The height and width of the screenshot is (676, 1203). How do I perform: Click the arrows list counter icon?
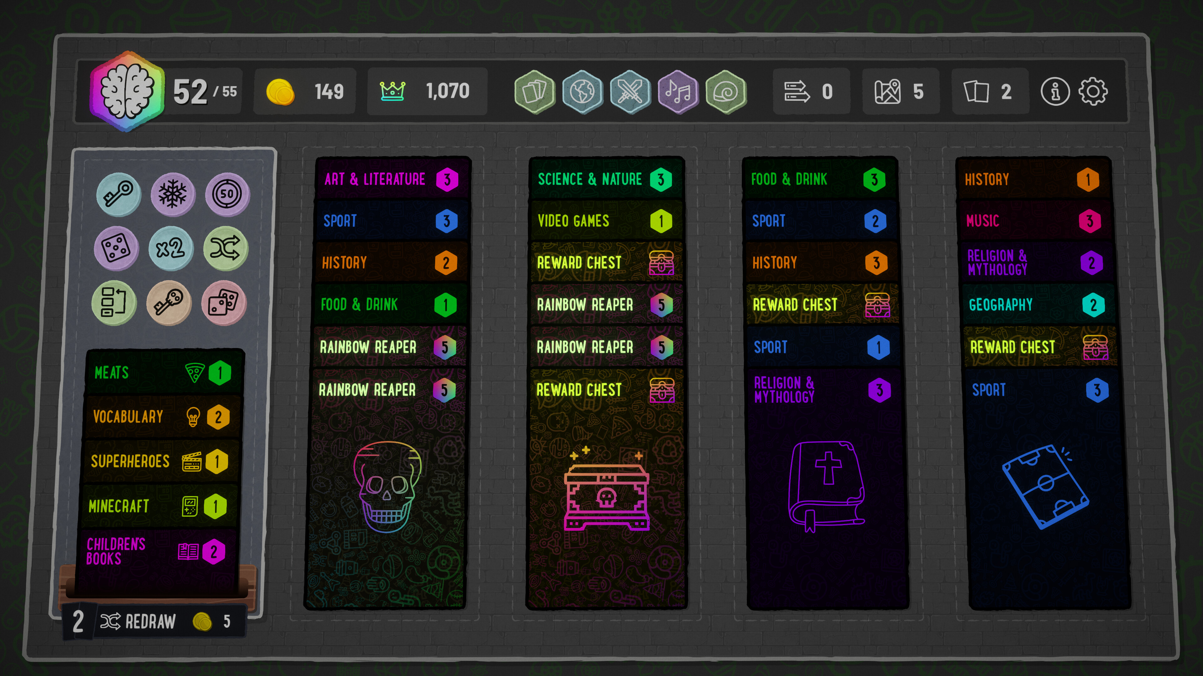[797, 91]
